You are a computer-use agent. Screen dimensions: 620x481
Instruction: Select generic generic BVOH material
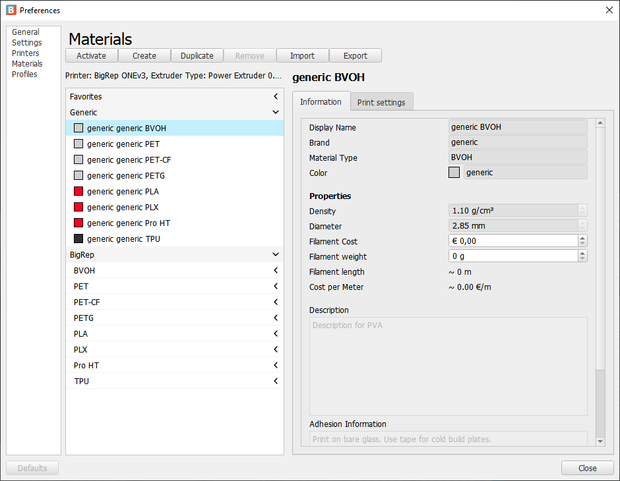click(x=175, y=128)
